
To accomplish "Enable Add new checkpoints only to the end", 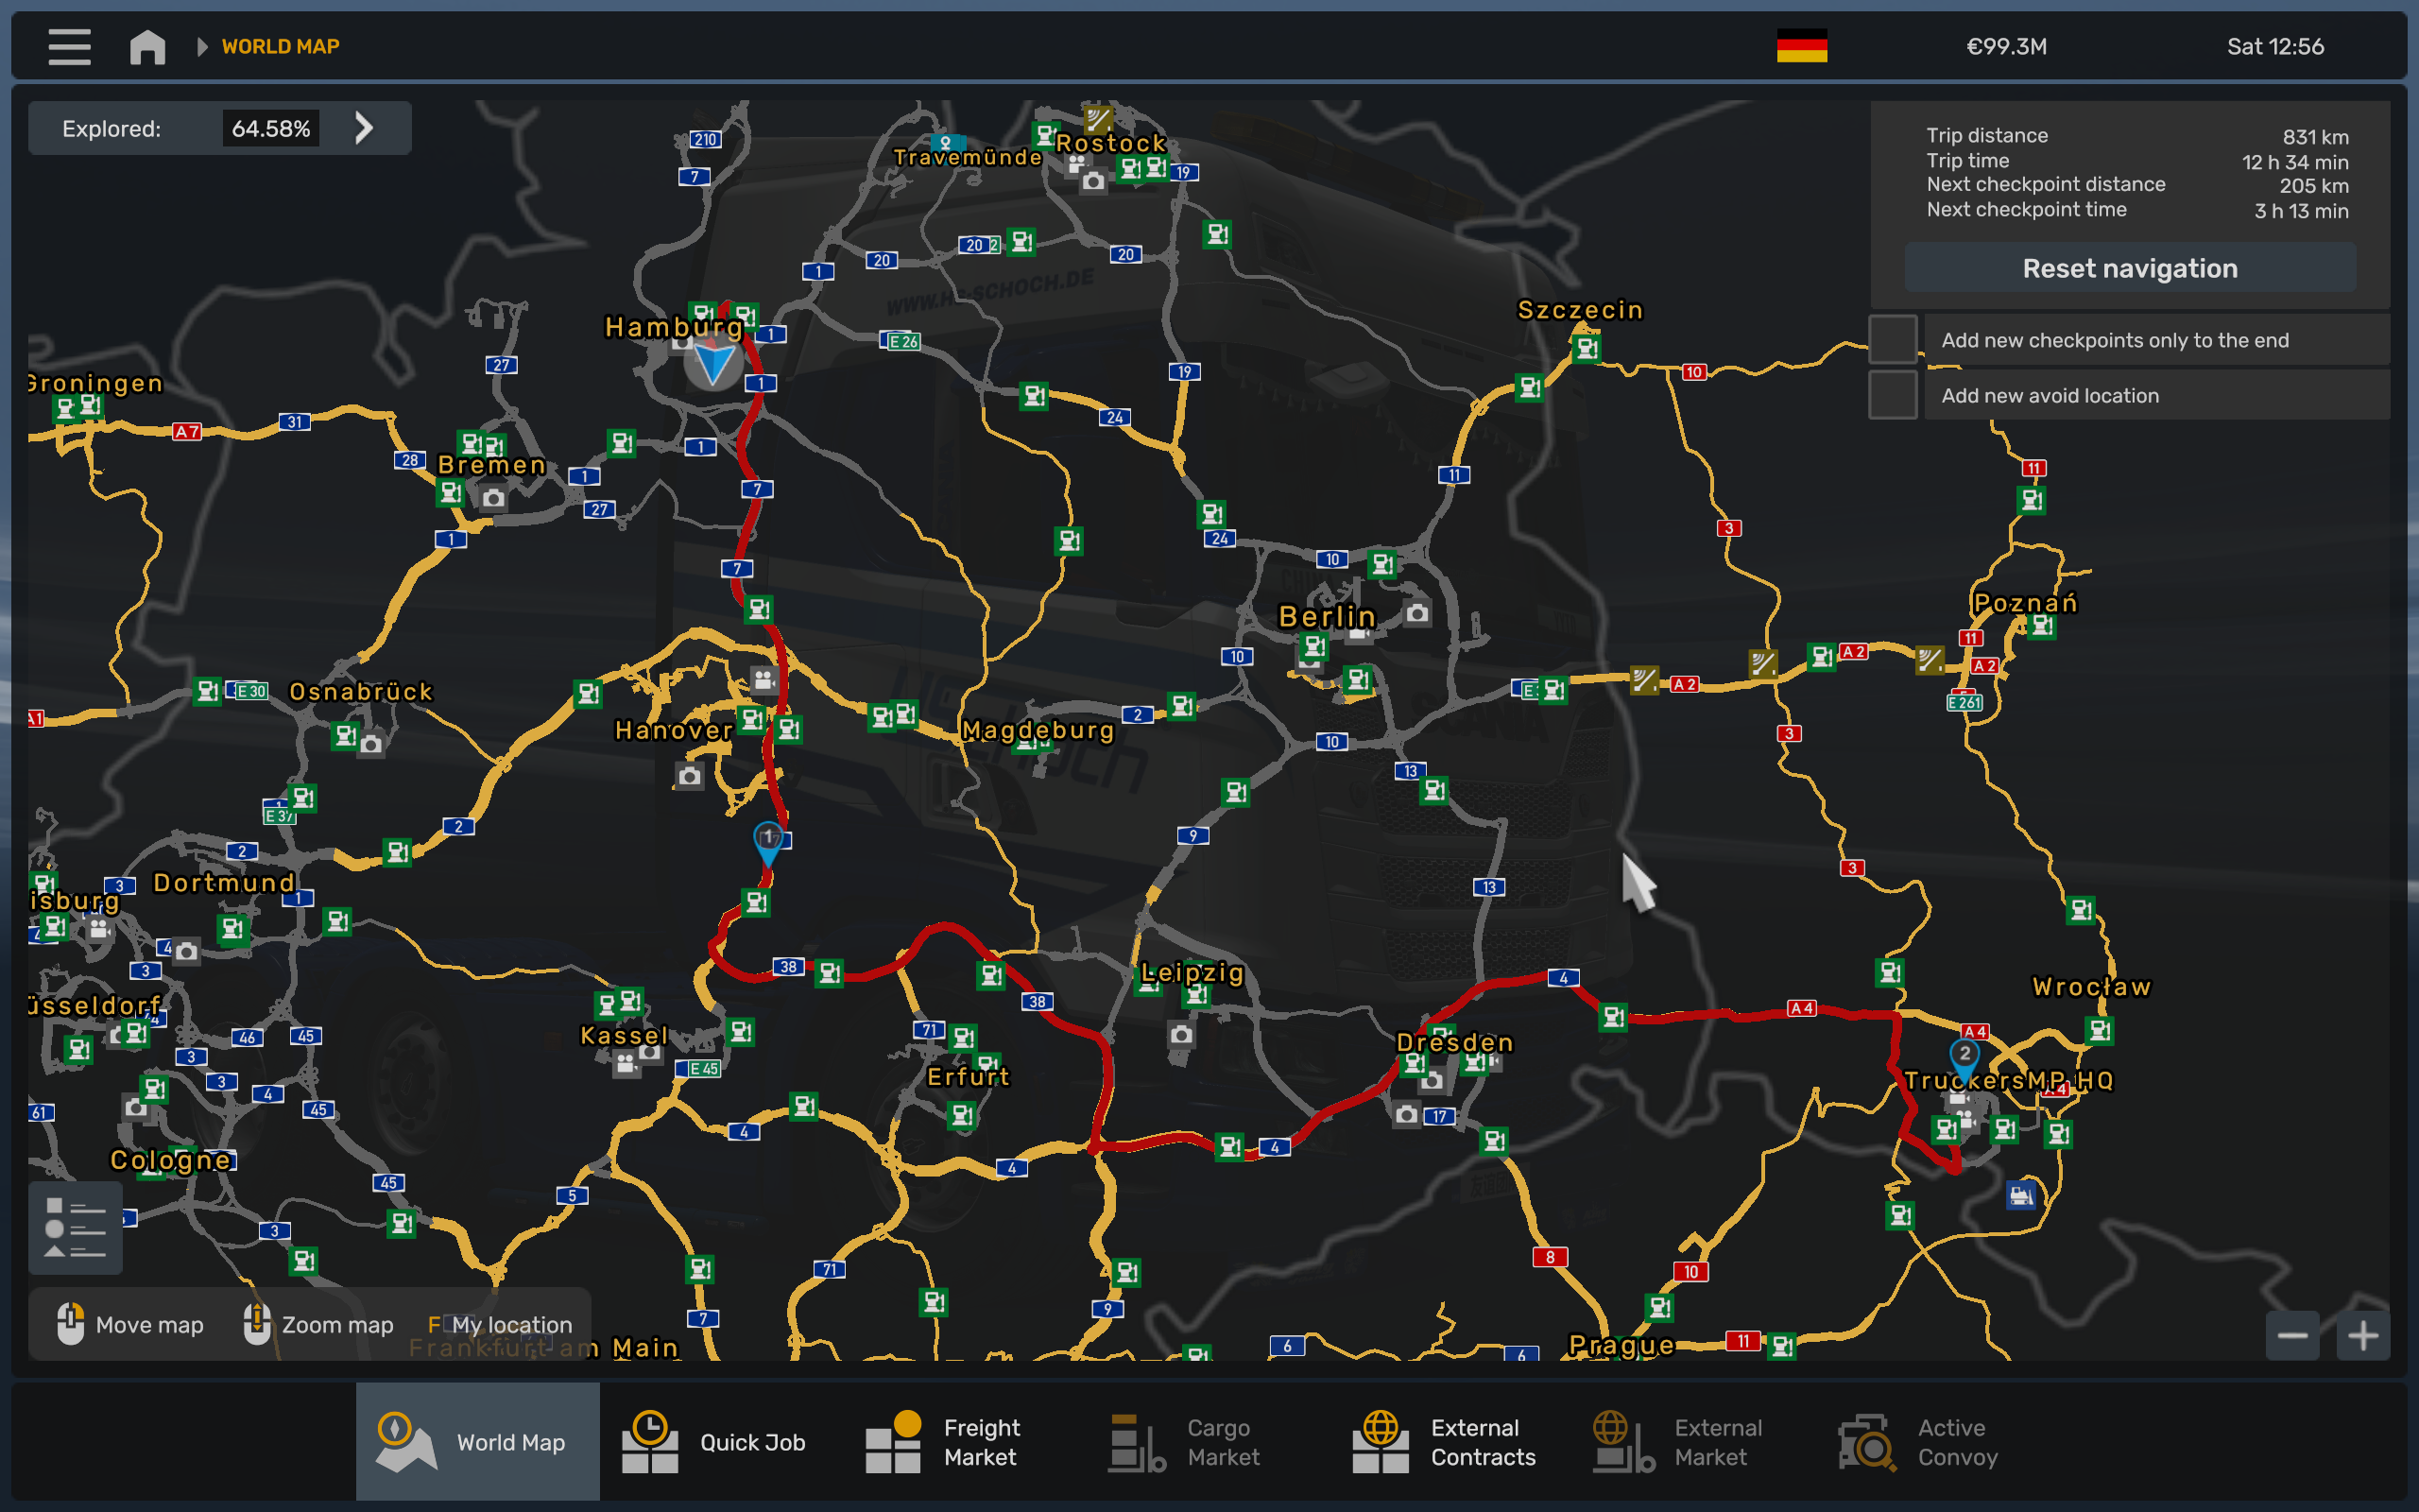I will pyautogui.click(x=1893, y=340).
